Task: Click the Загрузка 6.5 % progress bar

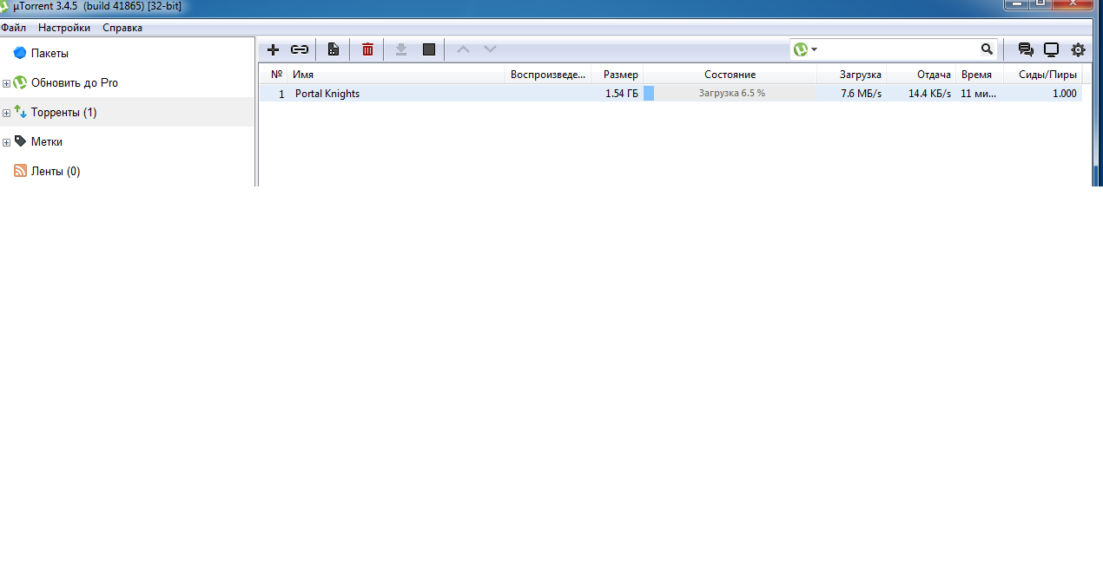Action: point(730,94)
